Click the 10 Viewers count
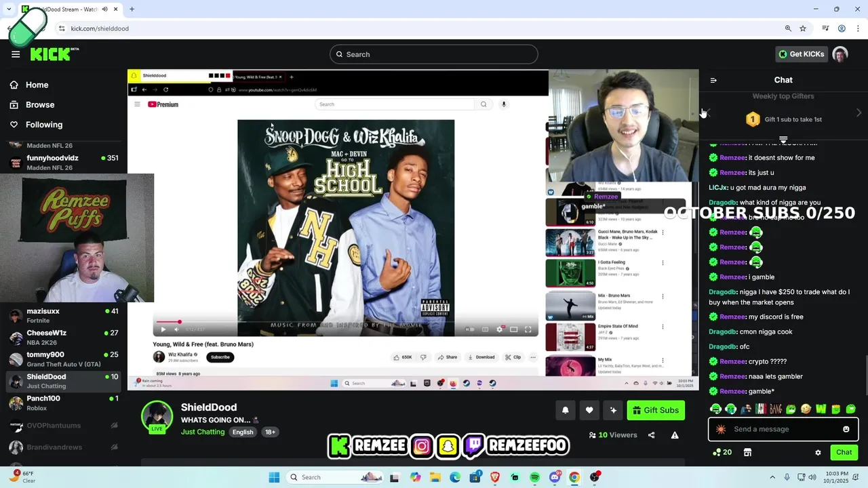This screenshot has width=868, height=488. point(613,435)
